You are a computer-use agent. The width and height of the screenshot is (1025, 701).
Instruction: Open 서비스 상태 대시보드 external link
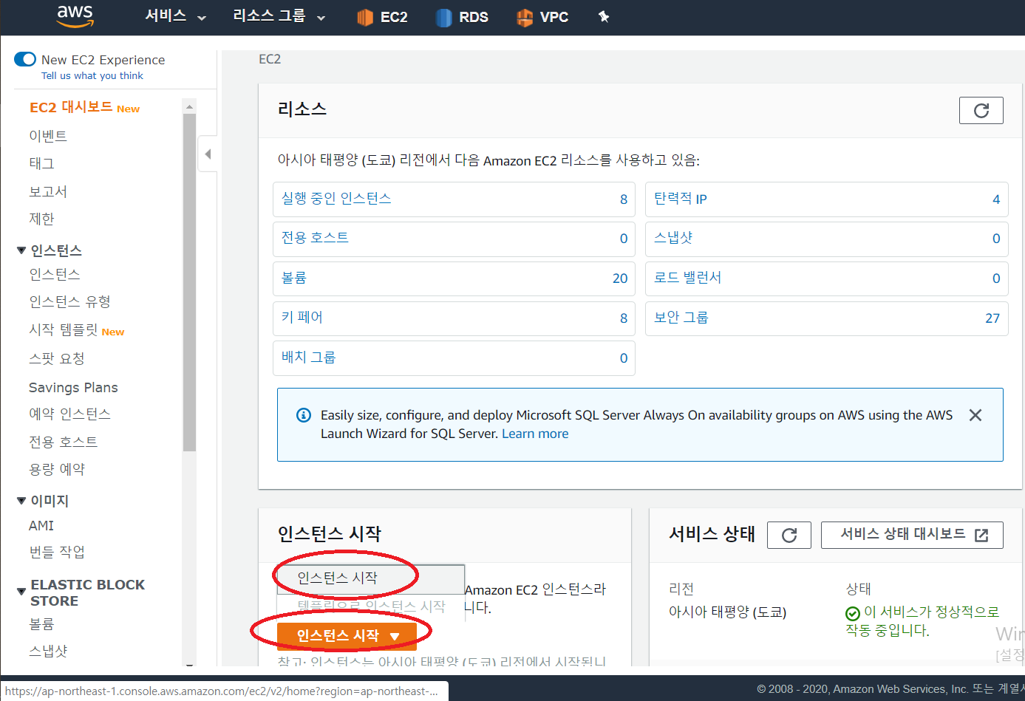912,535
